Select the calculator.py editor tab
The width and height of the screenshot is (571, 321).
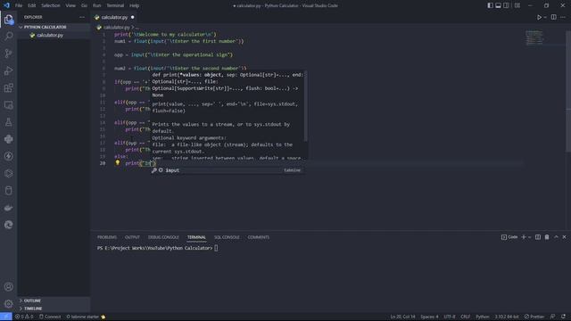114,17
